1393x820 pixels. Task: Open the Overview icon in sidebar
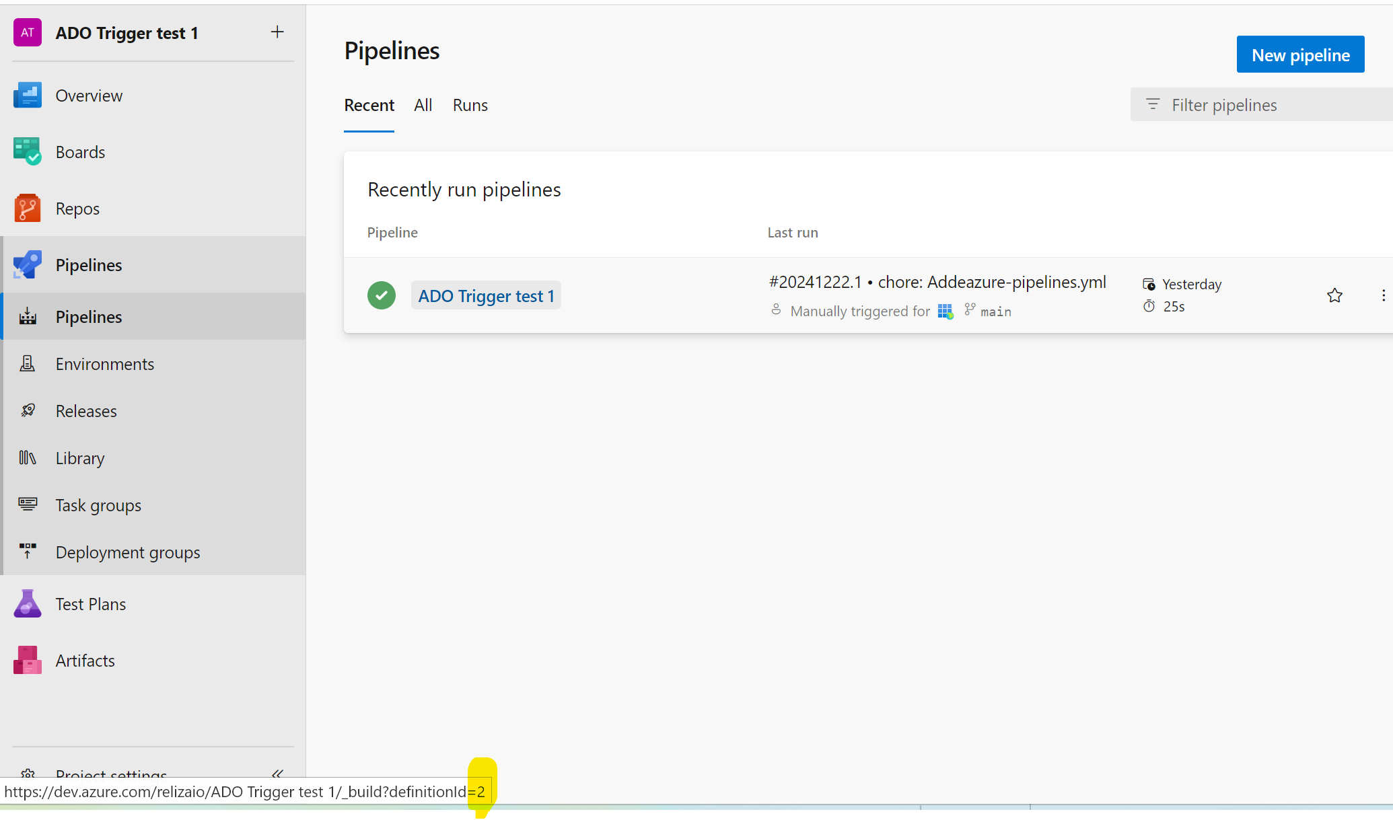tap(28, 96)
